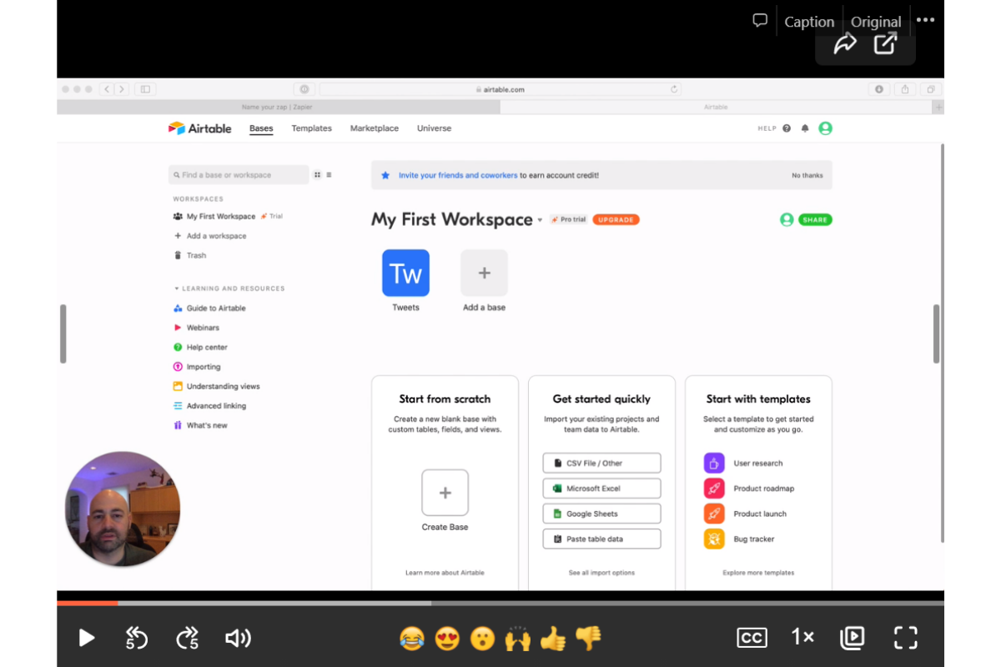Click Add a workspace
The width and height of the screenshot is (1001, 667).
pyautogui.click(x=210, y=236)
